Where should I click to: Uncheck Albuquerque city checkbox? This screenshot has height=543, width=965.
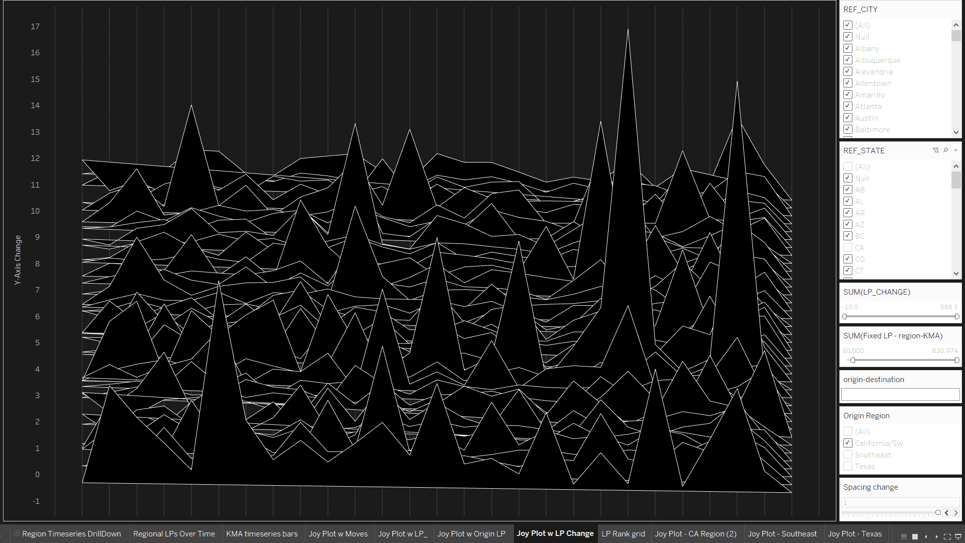point(848,60)
